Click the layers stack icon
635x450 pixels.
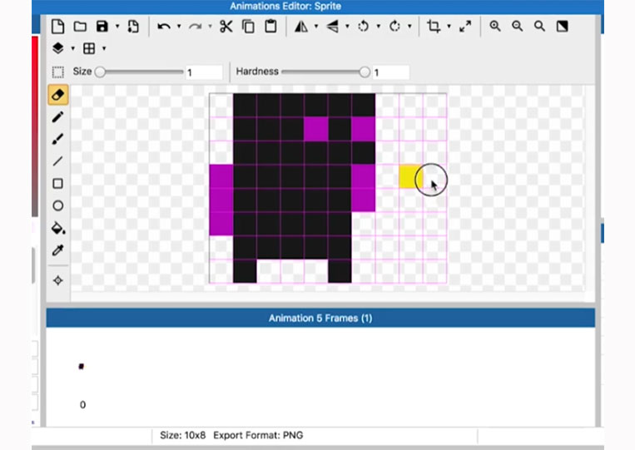tap(58, 48)
